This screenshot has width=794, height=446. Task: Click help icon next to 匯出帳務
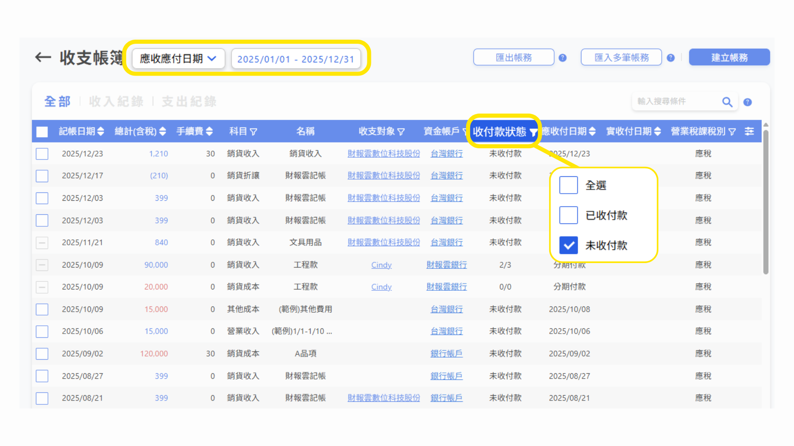pos(562,58)
